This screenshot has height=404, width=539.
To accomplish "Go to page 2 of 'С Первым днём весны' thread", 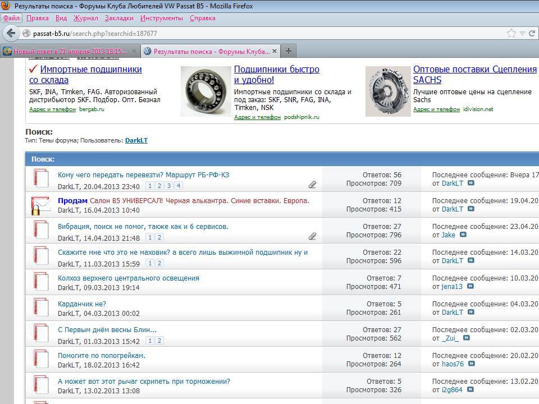I will (x=159, y=341).
